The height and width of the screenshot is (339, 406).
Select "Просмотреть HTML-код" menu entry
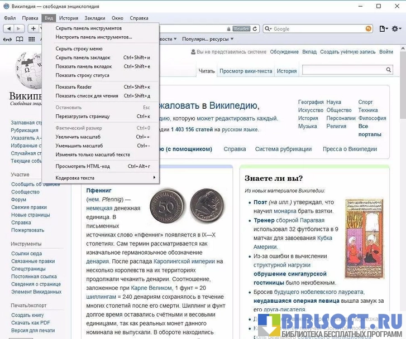point(83,166)
